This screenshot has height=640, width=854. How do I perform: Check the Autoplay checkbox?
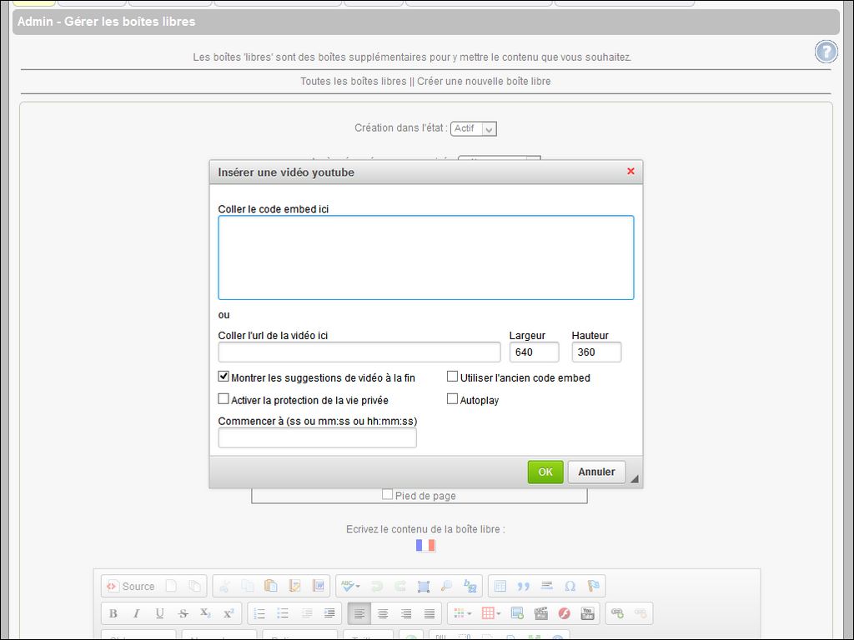pos(453,399)
